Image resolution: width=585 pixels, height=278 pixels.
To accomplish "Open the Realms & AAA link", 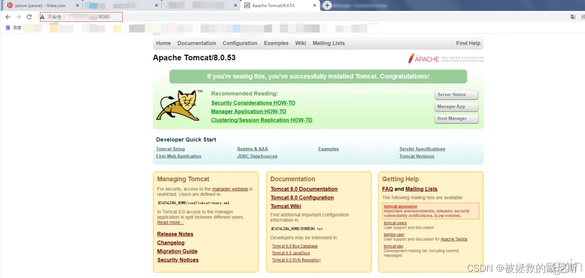I will click(x=253, y=149).
